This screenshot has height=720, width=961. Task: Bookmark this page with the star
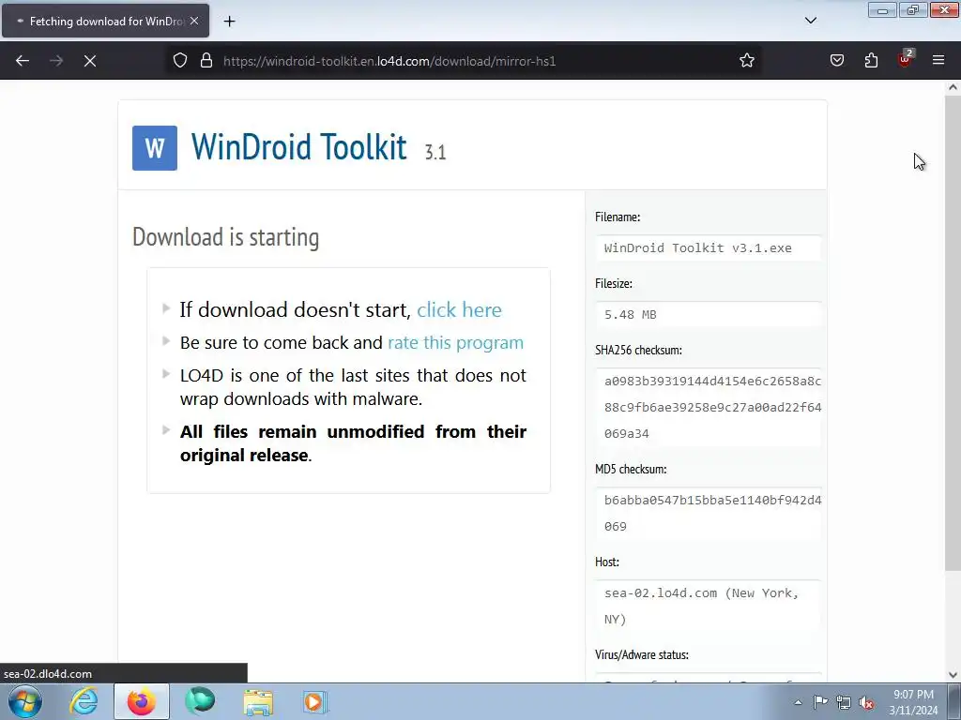[x=746, y=61]
